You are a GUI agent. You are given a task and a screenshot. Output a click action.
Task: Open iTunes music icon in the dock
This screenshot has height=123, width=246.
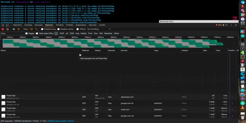point(243,19)
